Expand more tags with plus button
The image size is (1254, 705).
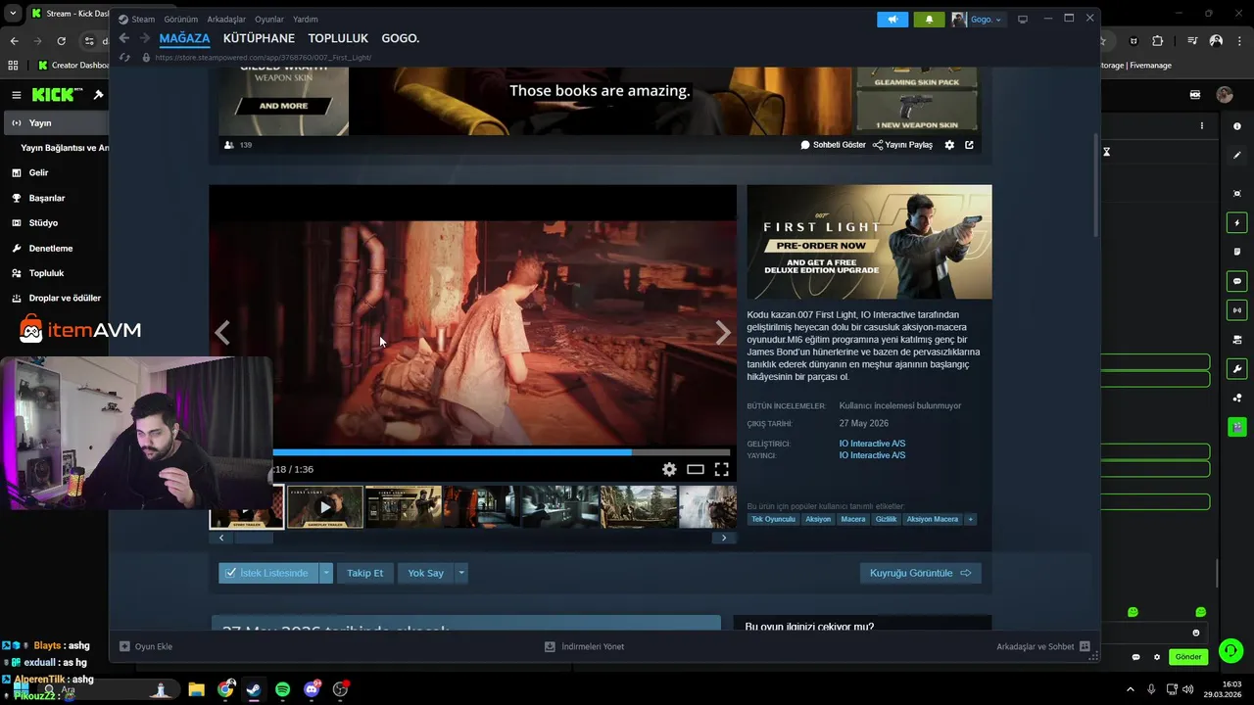[970, 519]
